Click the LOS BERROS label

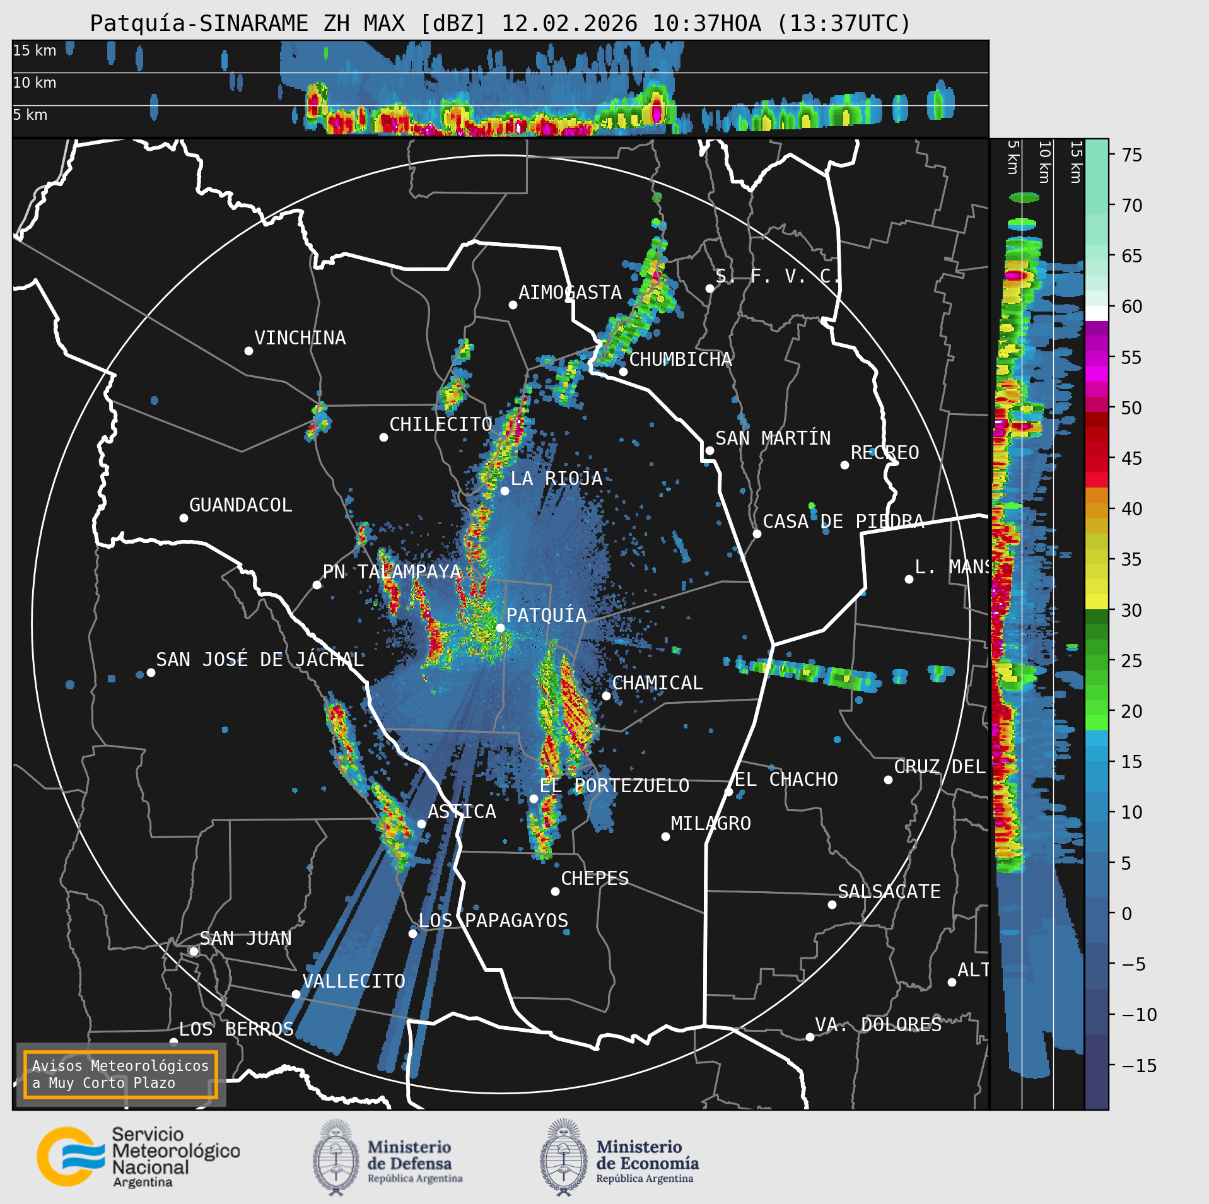237,1029
